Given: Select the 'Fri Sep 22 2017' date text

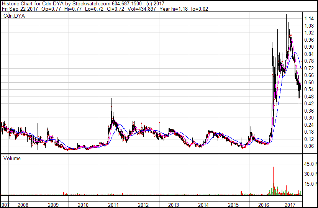Looking at the screenshot, I should point(20,9).
